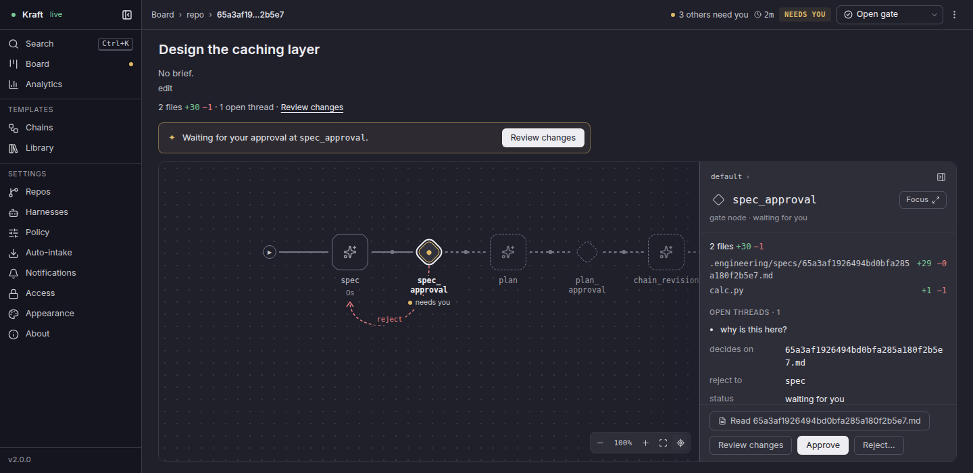The height and width of the screenshot is (473, 973).
Task: Open the About page
Action: click(70, 334)
